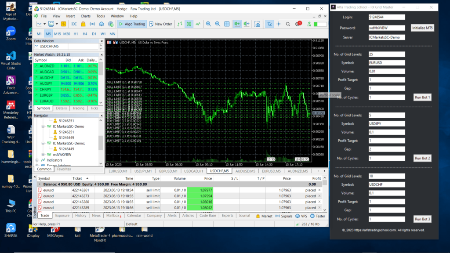Screen dimensions: 450x253
Task: Toggle the chart shift from right edge
Action: point(247,24)
